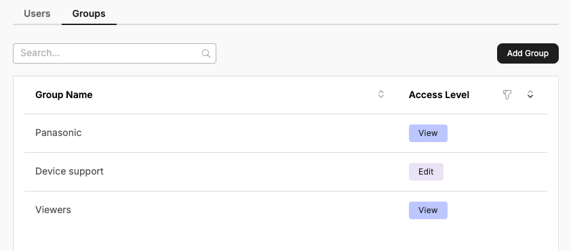Viewport: 571px width, 251px height.
Task: Open the Panasonic group
Action: tap(58, 133)
